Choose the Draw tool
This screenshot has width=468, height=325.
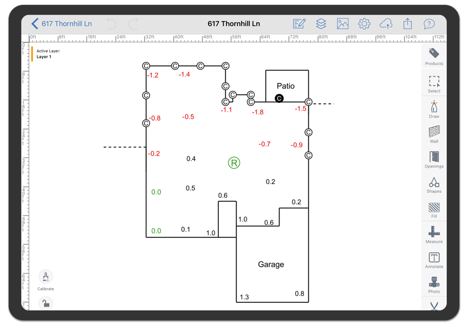tap(434, 108)
